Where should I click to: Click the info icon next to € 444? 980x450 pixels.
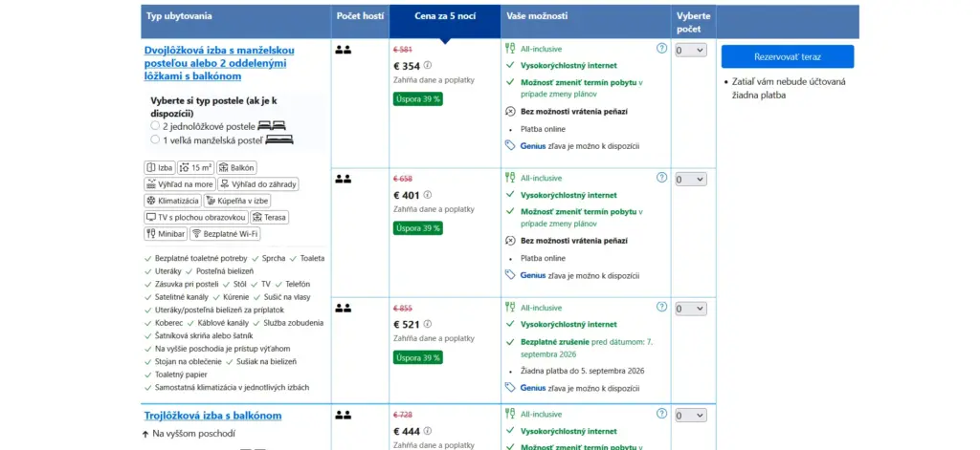coord(428,431)
